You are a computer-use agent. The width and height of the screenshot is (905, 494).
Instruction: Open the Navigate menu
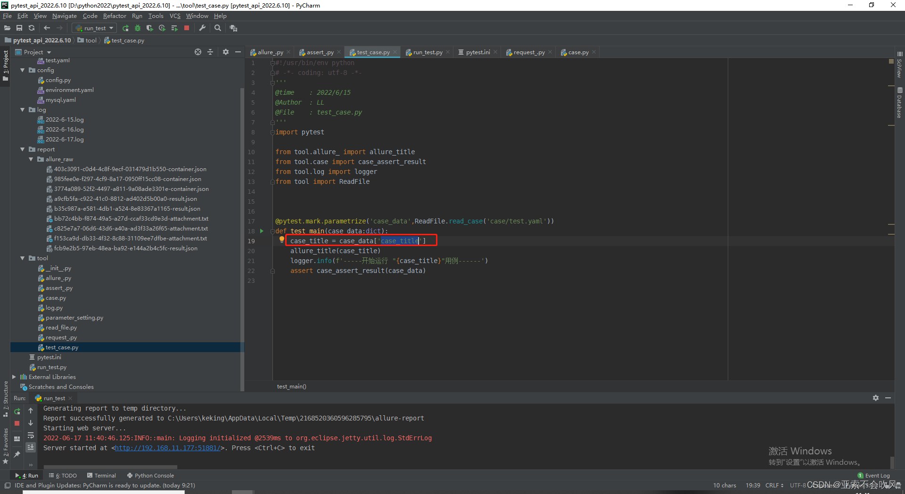[x=64, y=16]
